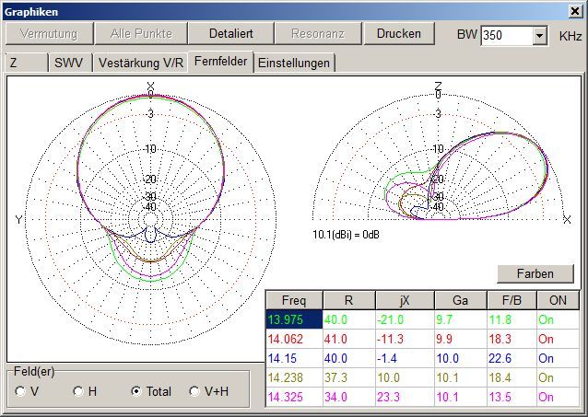Image resolution: width=588 pixels, height=417 pixels.
Task: Click the Resonanz button
Action: point(318,33)
